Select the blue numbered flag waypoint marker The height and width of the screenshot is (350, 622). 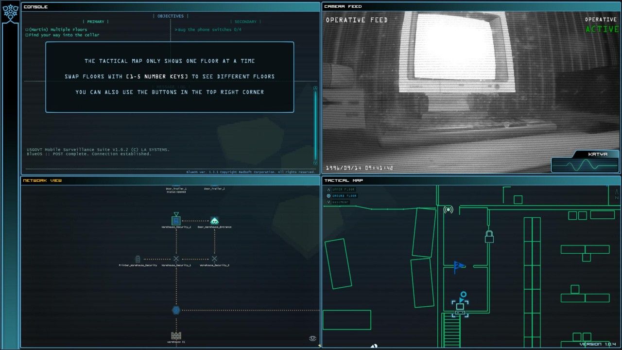458,266
